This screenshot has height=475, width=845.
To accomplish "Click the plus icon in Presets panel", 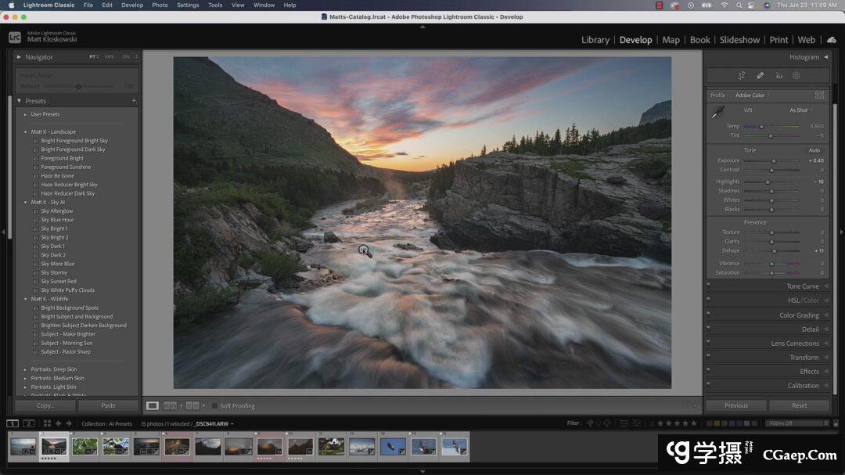I will tap(134, 101).
